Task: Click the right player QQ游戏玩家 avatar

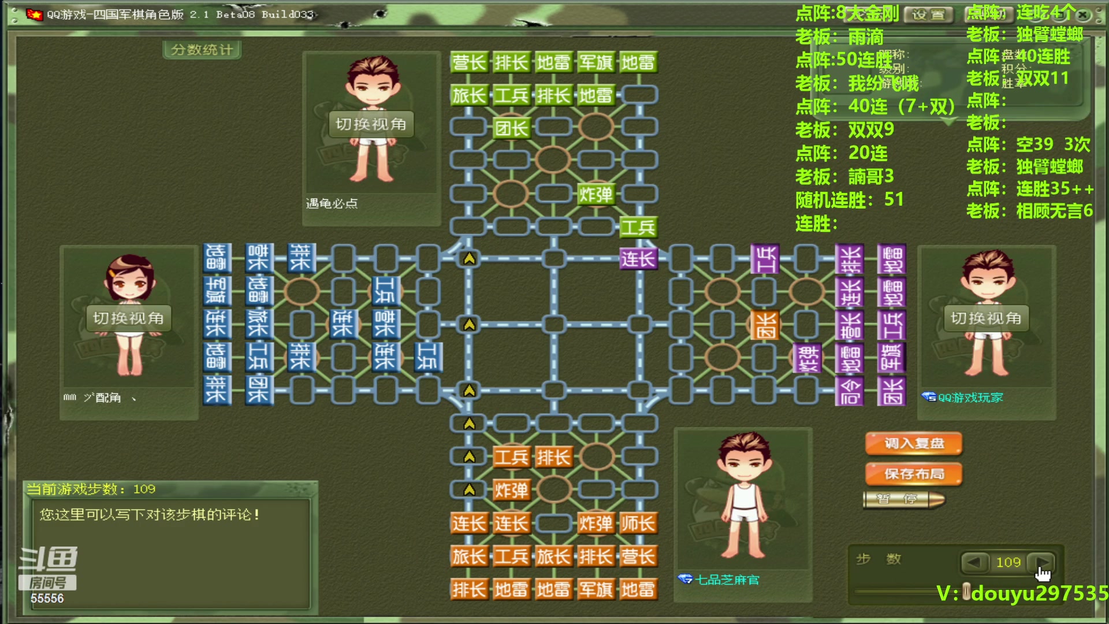Action: click(987, 315)
